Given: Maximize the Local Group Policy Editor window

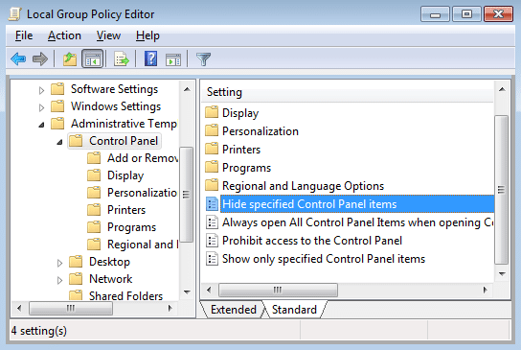Looking at the screenshot, I should coord(466,14).
